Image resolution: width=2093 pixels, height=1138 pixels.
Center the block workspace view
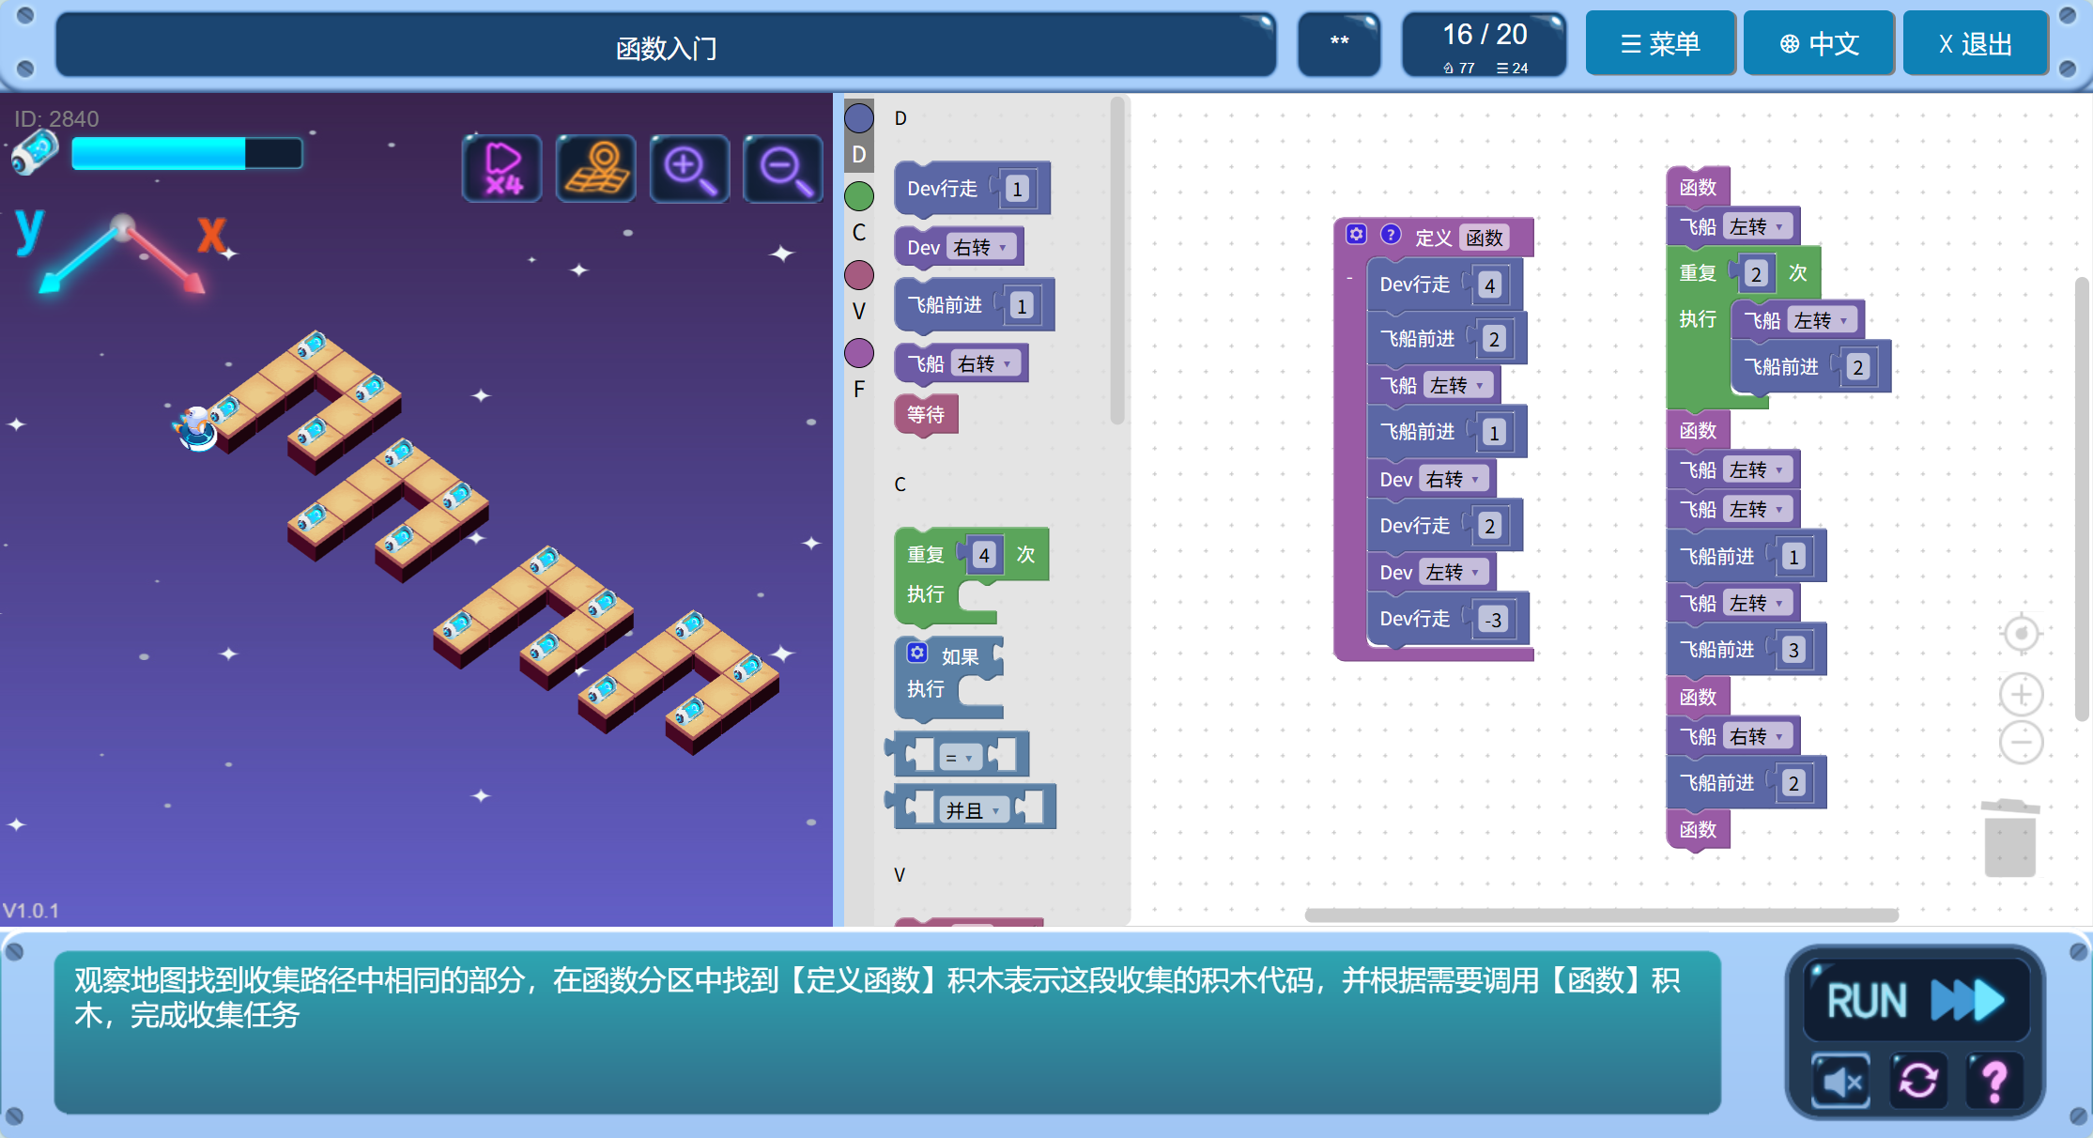pos(2021,634)
